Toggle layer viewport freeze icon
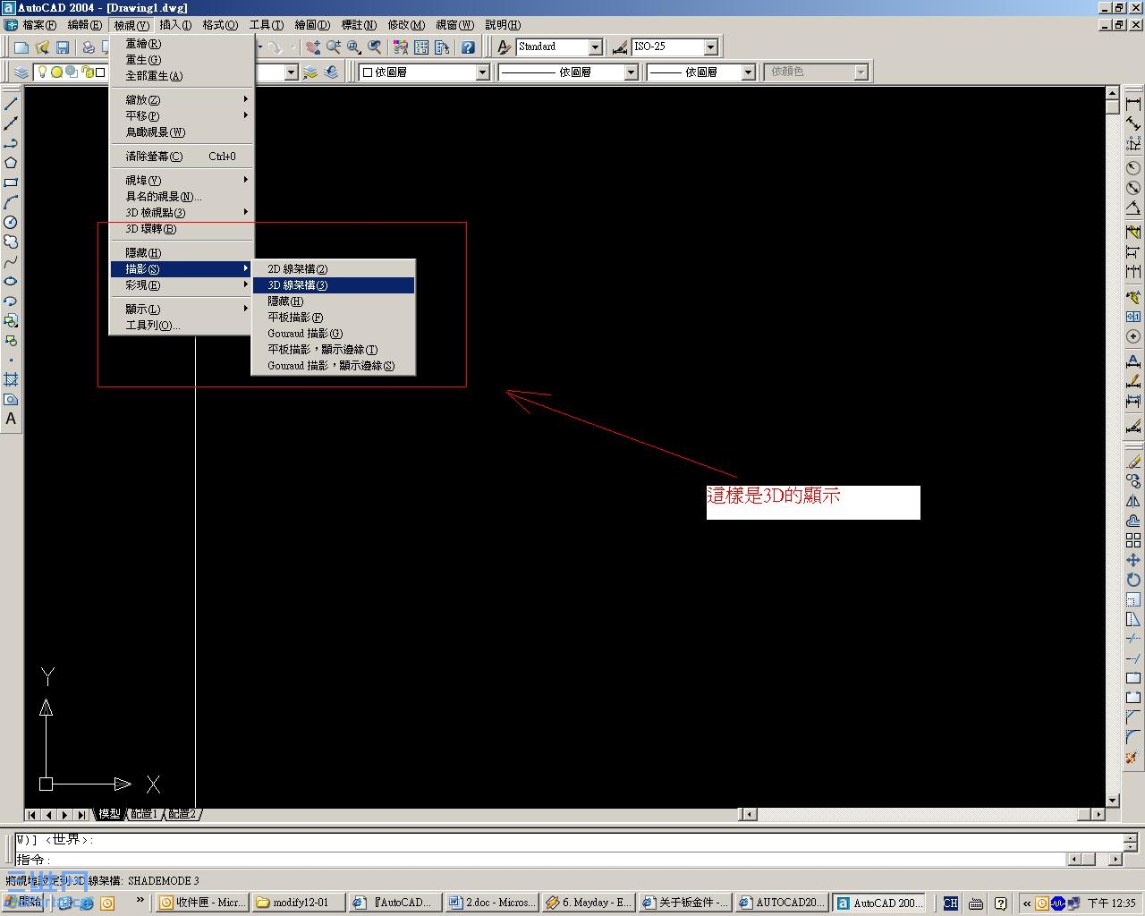1145x916 pixels. [72, 72]
